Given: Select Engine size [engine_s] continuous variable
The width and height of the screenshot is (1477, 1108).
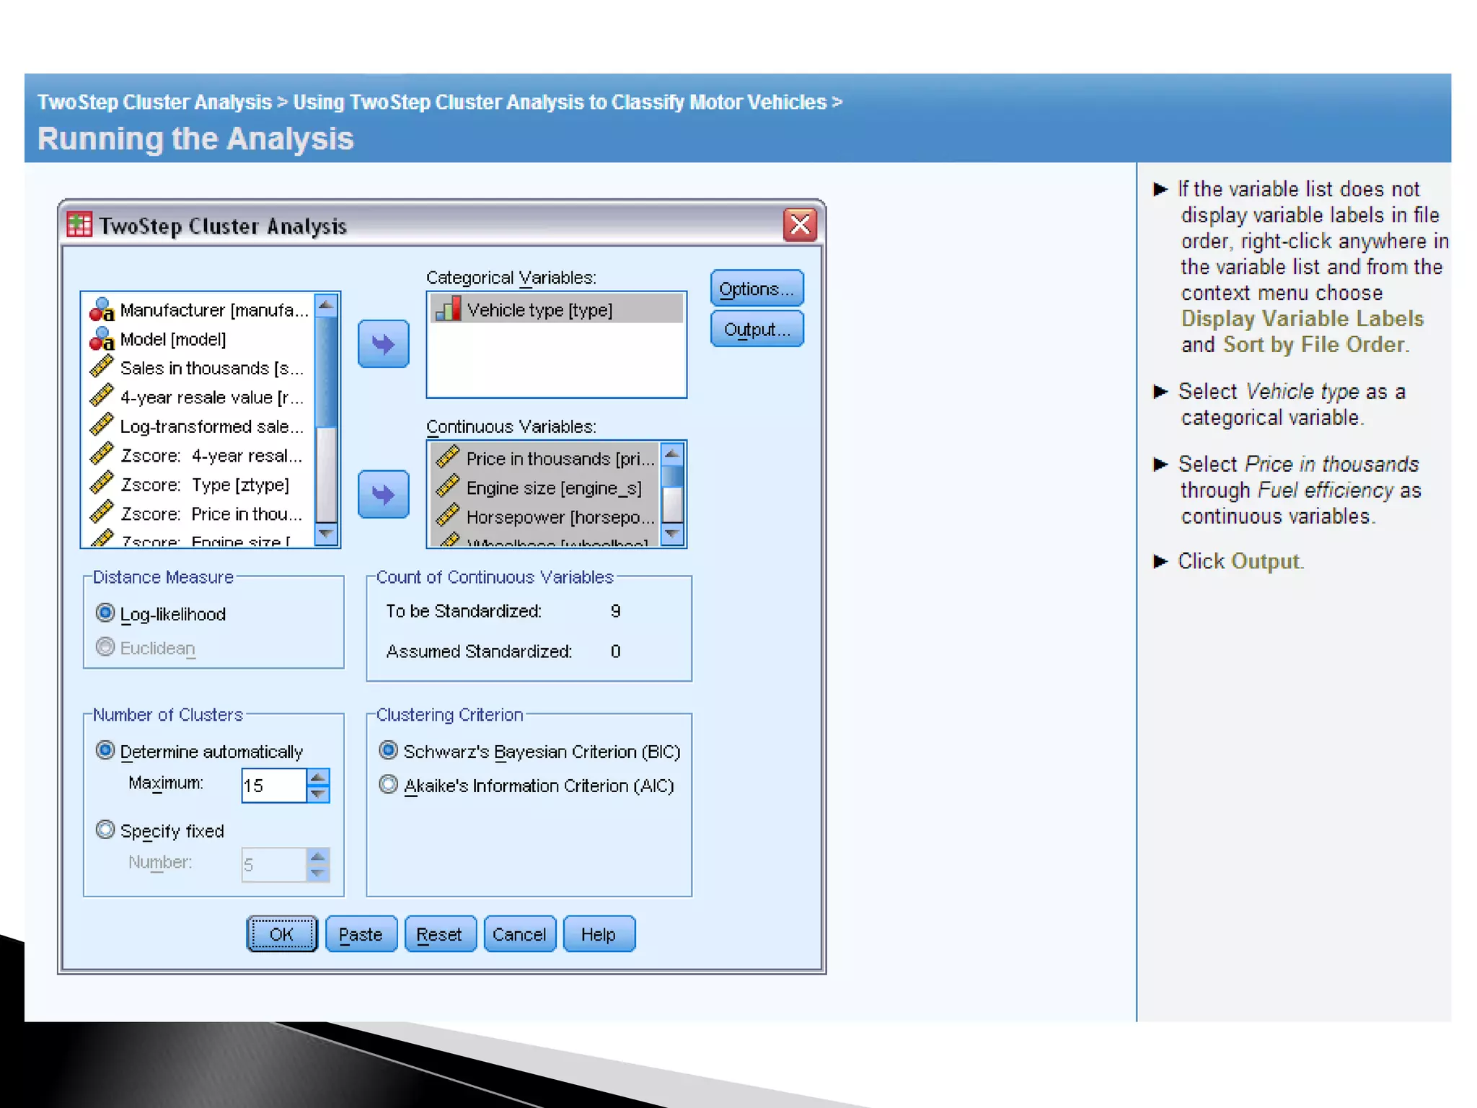Looking at the screenshot, I should tap(546, 488).
